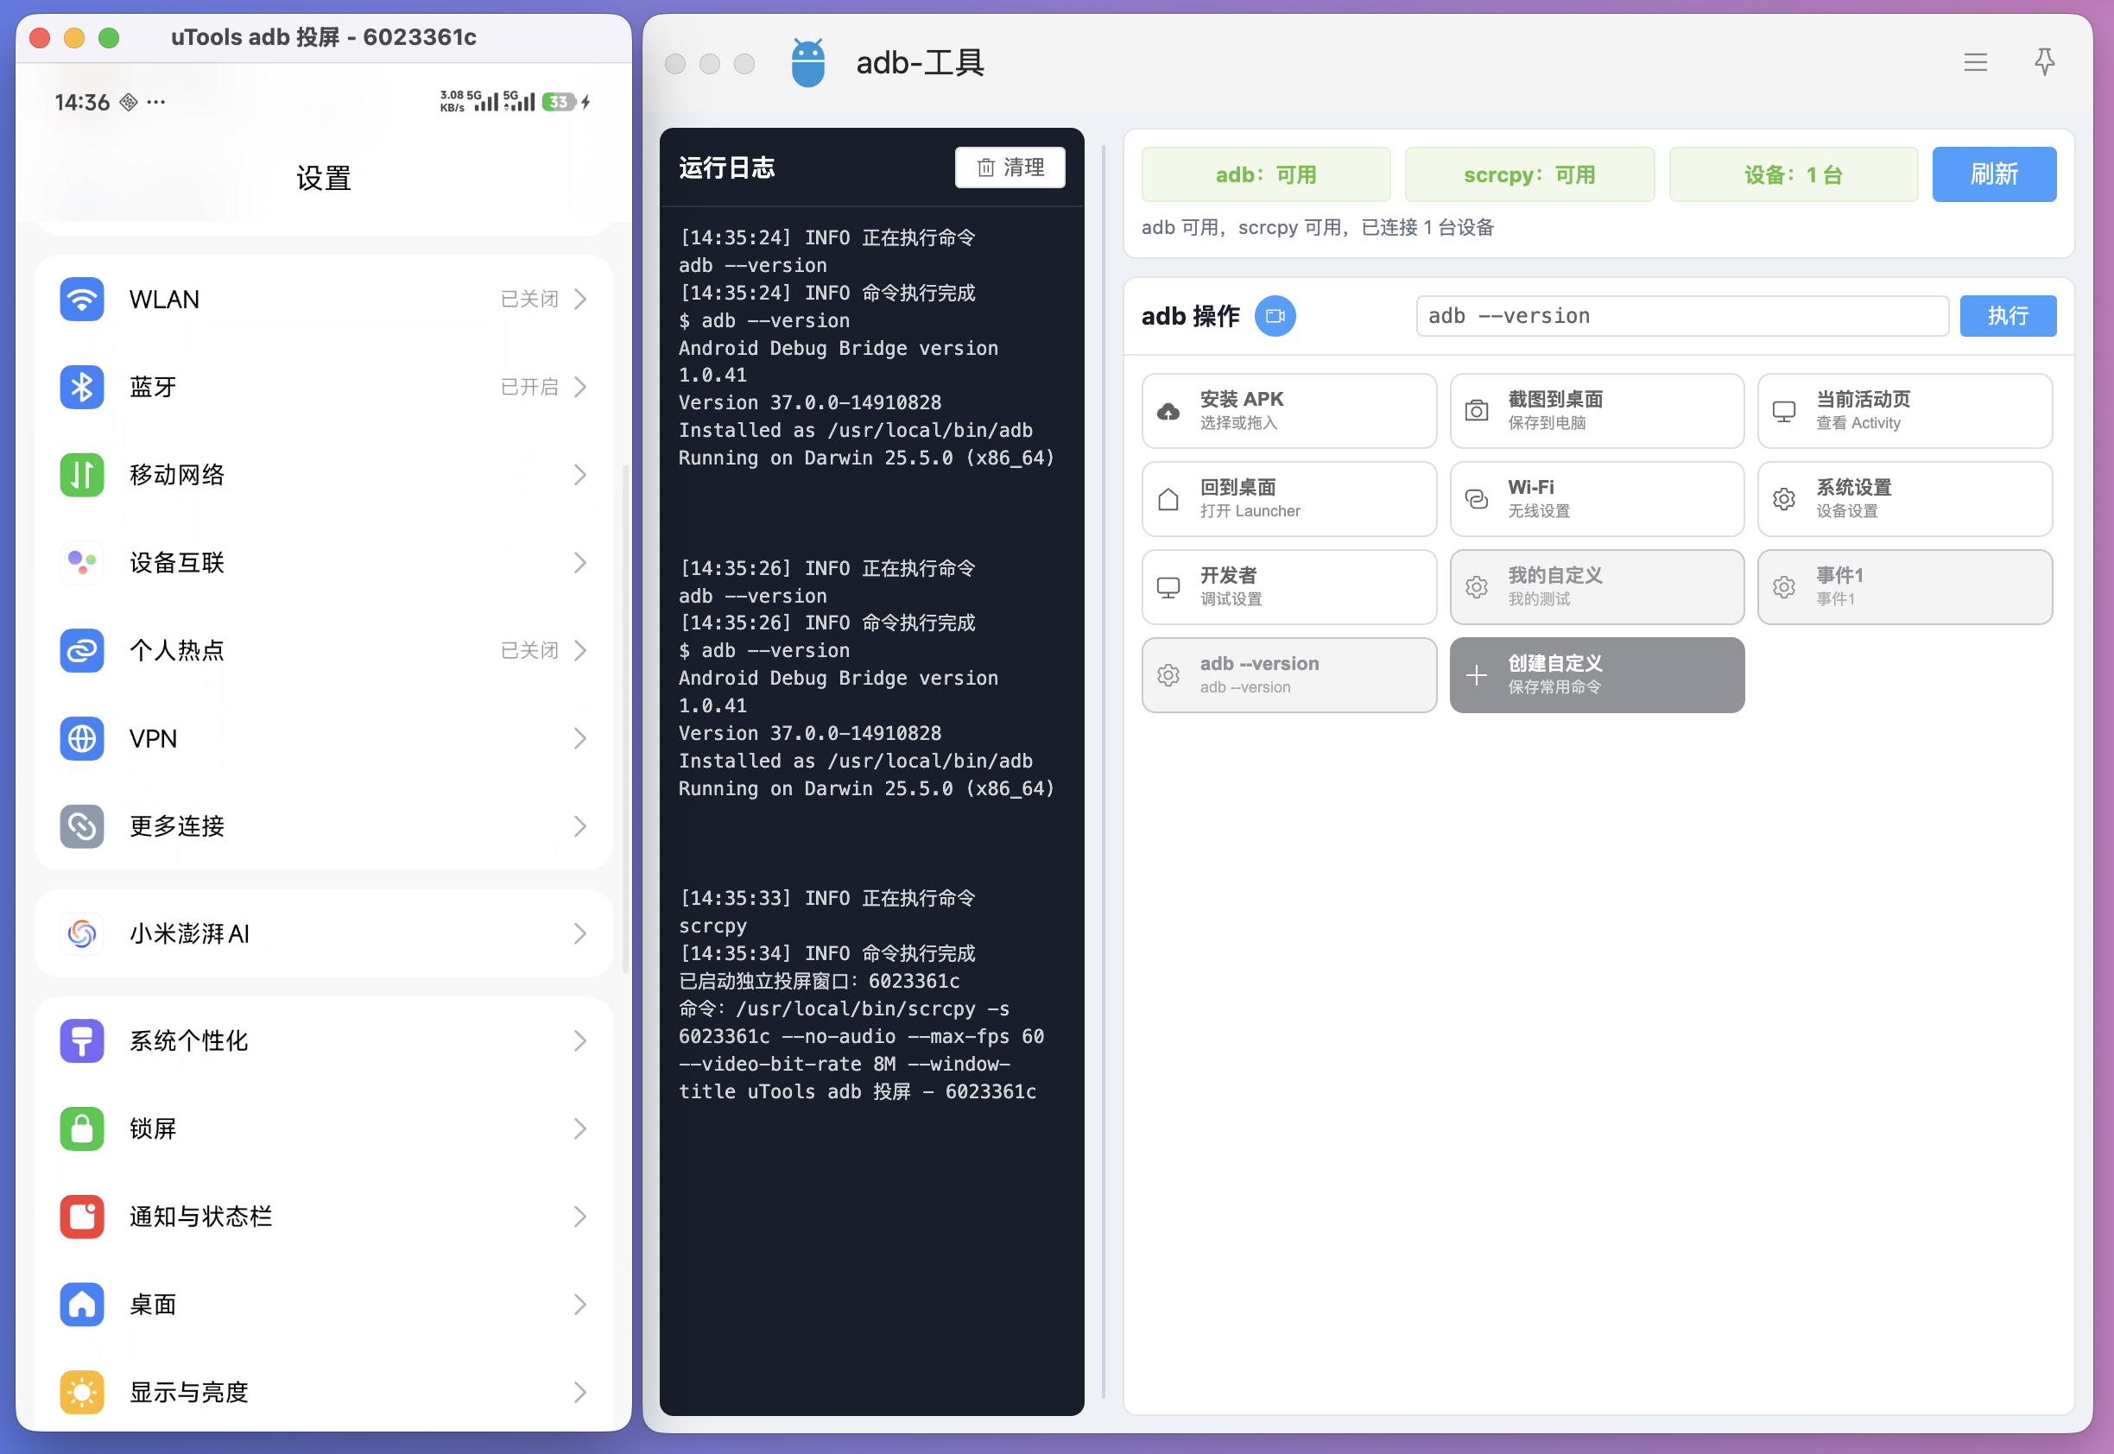Click the 清理 button to clear logs
The image size is (2114, 1454).
pos(1010,168)
